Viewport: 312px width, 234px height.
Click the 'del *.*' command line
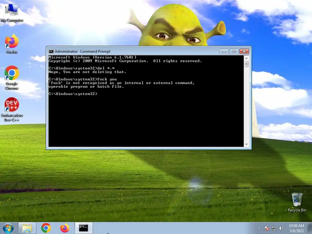tap(82, 68)
